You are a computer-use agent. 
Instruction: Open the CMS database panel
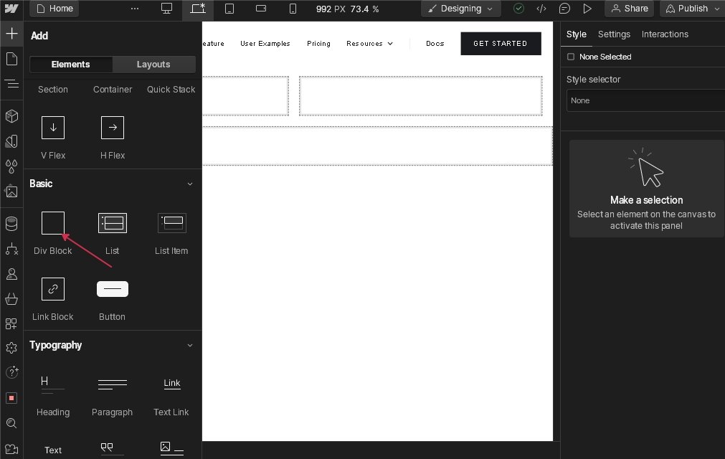11,224
